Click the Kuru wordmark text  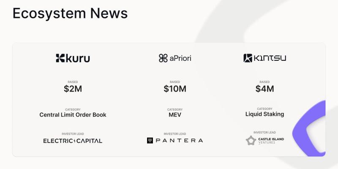point(78,58)
